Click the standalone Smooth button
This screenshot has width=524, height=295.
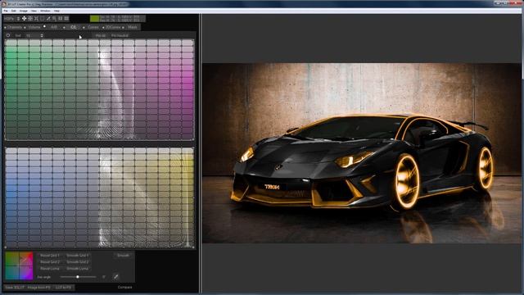point(123,255)
